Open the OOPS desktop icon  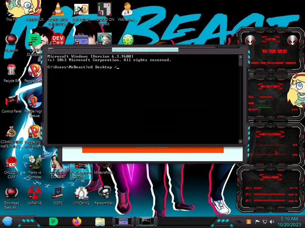58,196
